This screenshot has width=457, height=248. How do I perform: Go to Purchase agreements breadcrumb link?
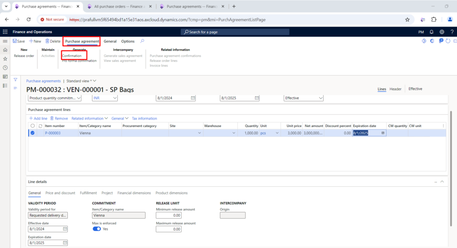click(x=43, y=81)
